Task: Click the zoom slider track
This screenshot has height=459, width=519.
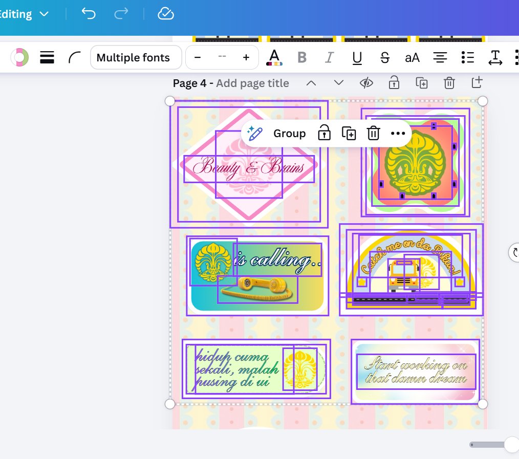Action: click(487, 445)
